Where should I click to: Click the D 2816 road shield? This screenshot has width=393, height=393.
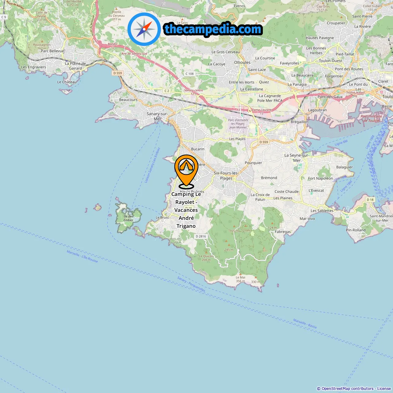point(201,236)
